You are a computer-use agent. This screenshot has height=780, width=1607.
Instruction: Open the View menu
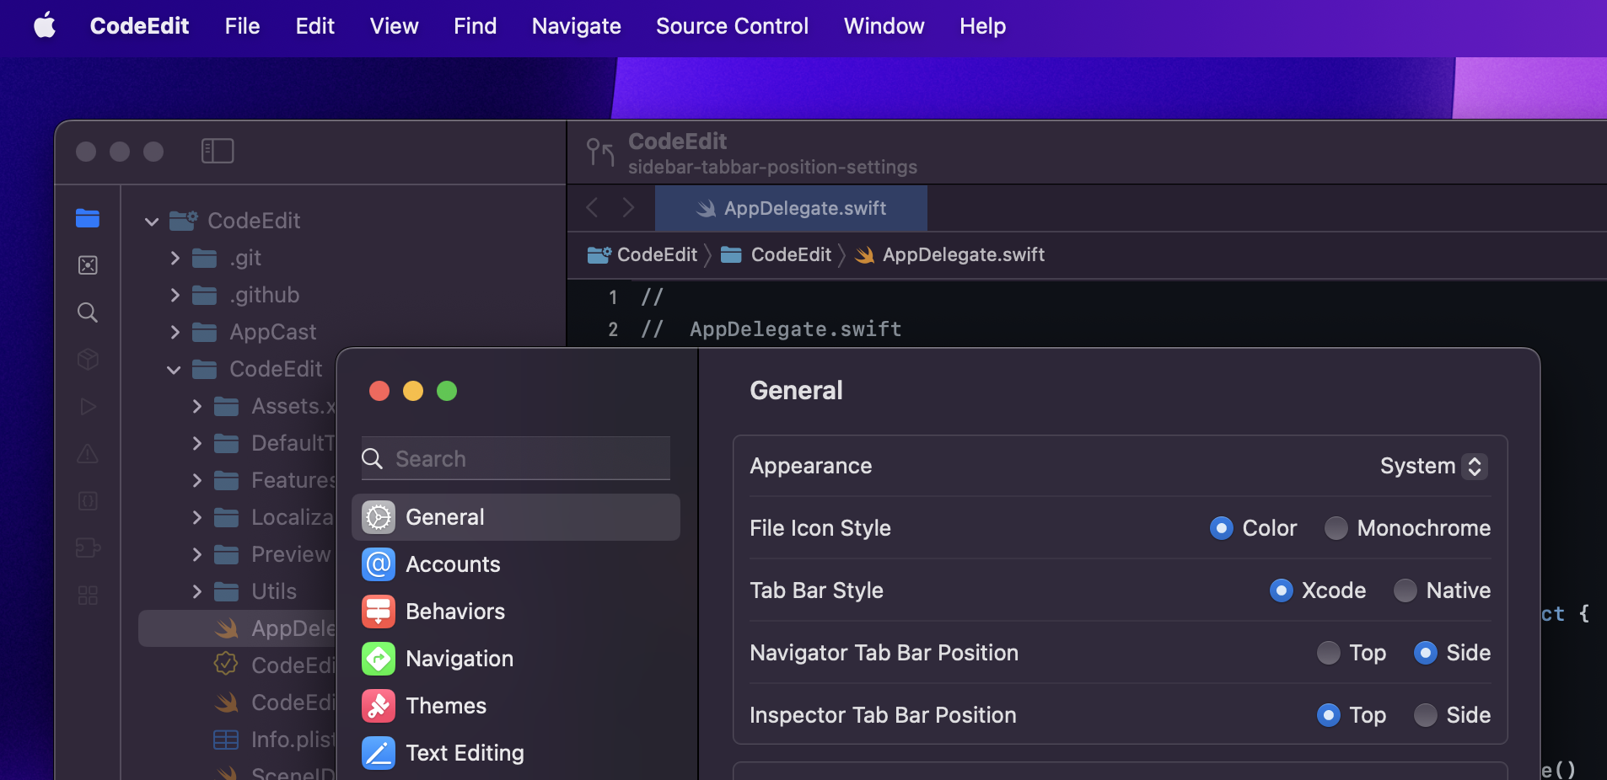click(394, 26)
